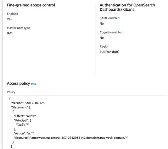Click the Region label
Image resolution: width=168 pixels, height=149 pixels.
tap(105, 47)
